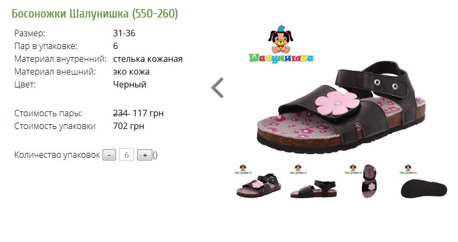Viewport: 458px width, 242px height.
Task: Click the Количество упаковок label
Action: [x=57, y=155]
